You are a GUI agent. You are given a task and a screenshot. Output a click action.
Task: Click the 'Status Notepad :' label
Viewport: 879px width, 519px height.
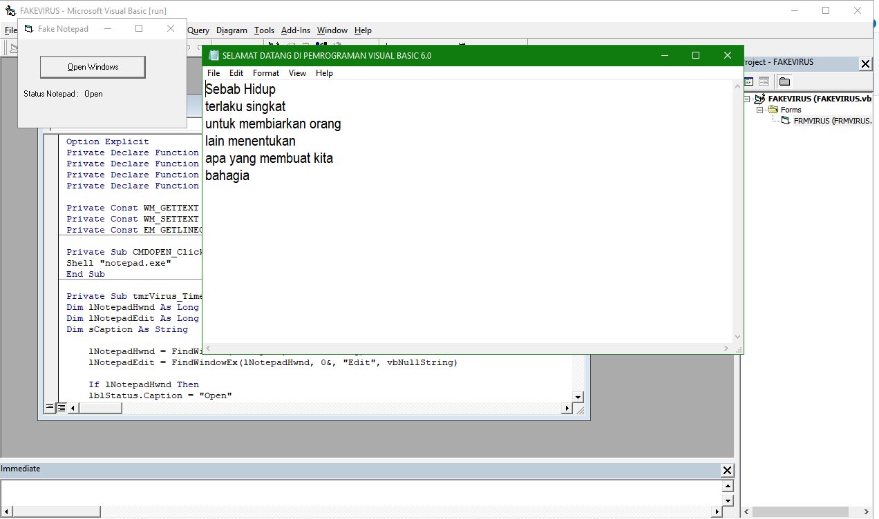coord(50,94)
